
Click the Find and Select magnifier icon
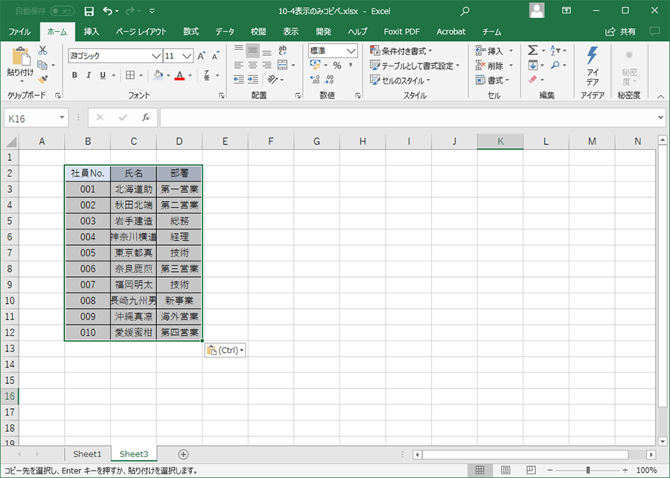point(555,65)
